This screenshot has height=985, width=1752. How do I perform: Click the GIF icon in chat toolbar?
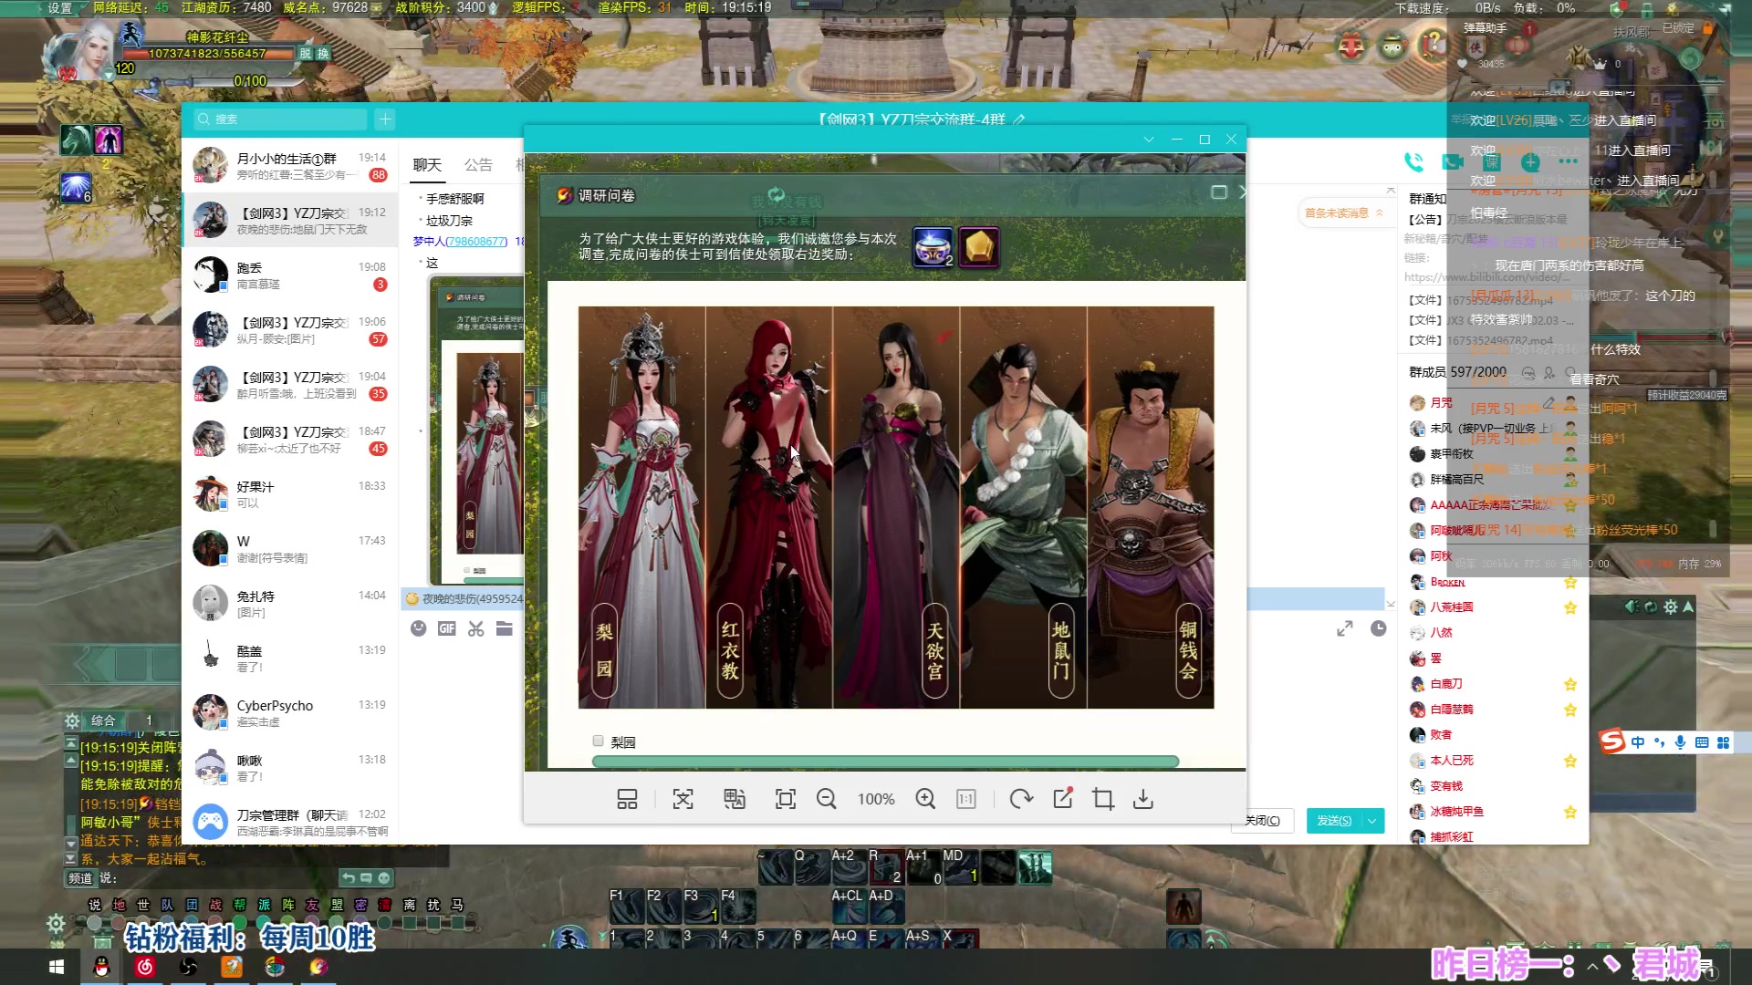pyautogui.click(x=446, y=628)
